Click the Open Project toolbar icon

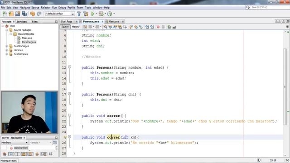click(x=18, y=14)
